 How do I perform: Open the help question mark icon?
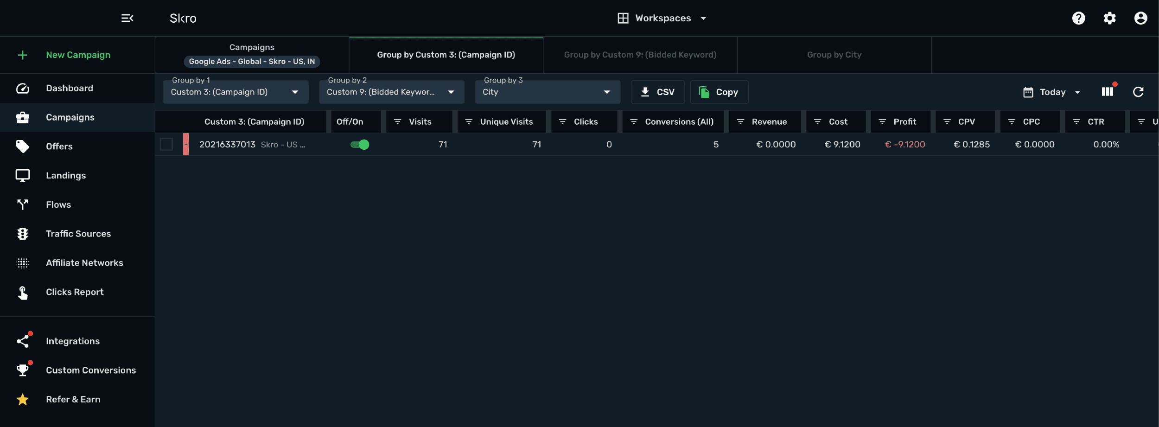[1079, 18]
